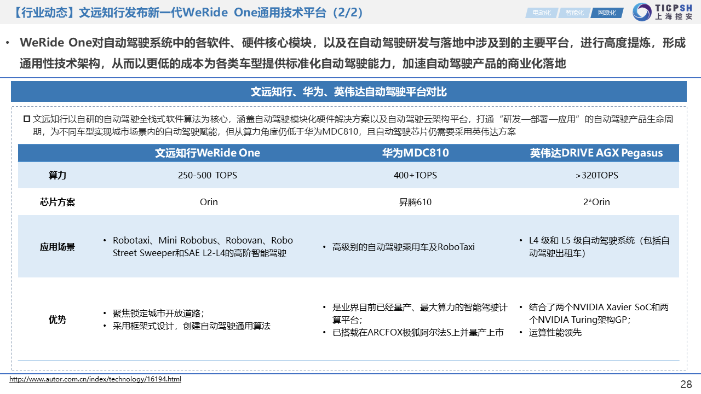Viewport: 701px width, 394px height.
Task: Click the 英伟达DRIVE AGX Pegasus column header
Action: coord(596,153)
